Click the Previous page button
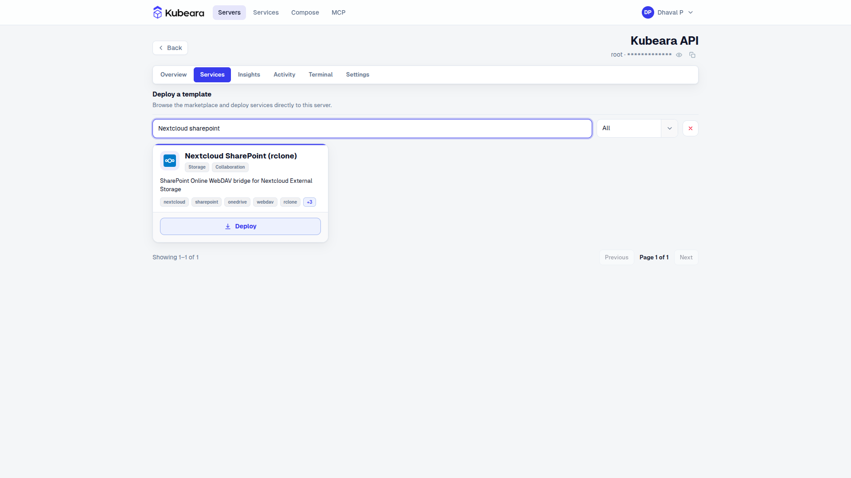The width and height of the screenshot is (851, 478). point(617,258)
